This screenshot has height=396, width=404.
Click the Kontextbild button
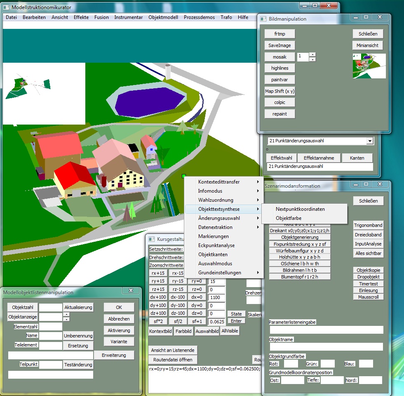[160, 331]
